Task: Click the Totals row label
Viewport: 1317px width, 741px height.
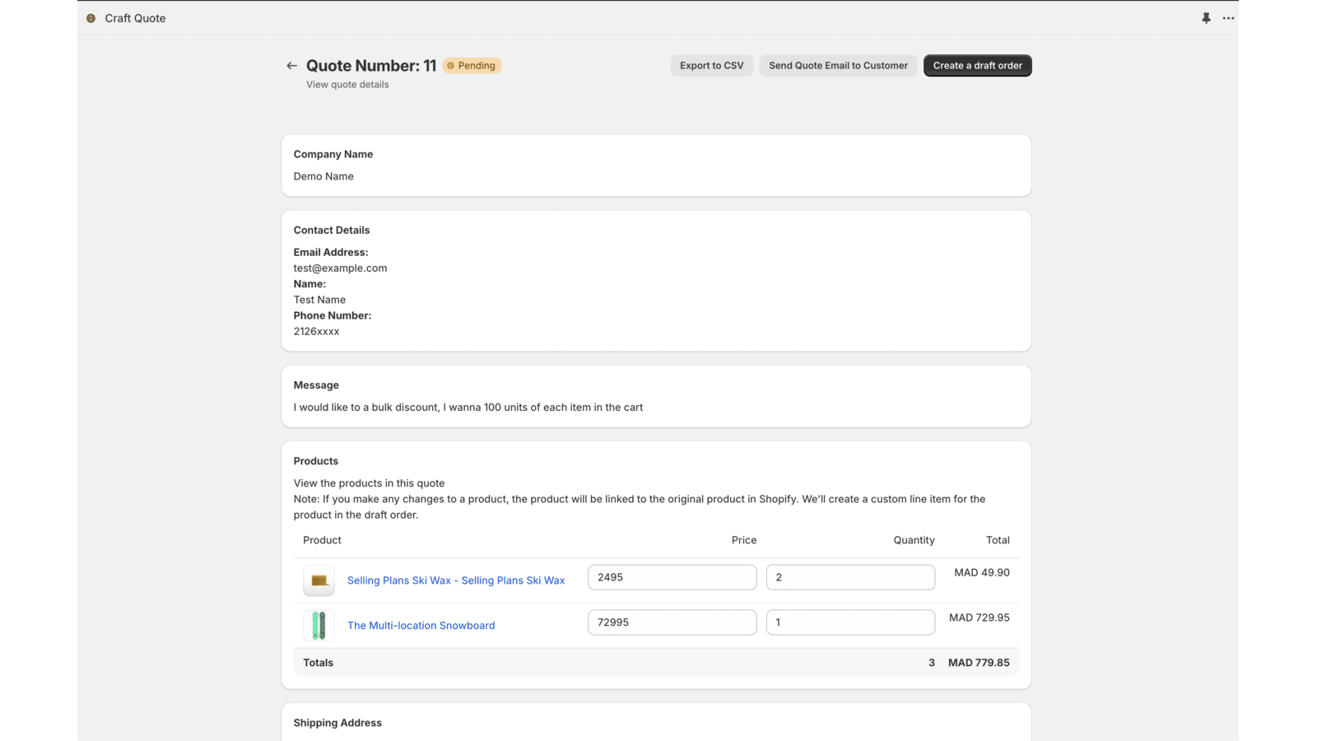Action: (318, 663)
